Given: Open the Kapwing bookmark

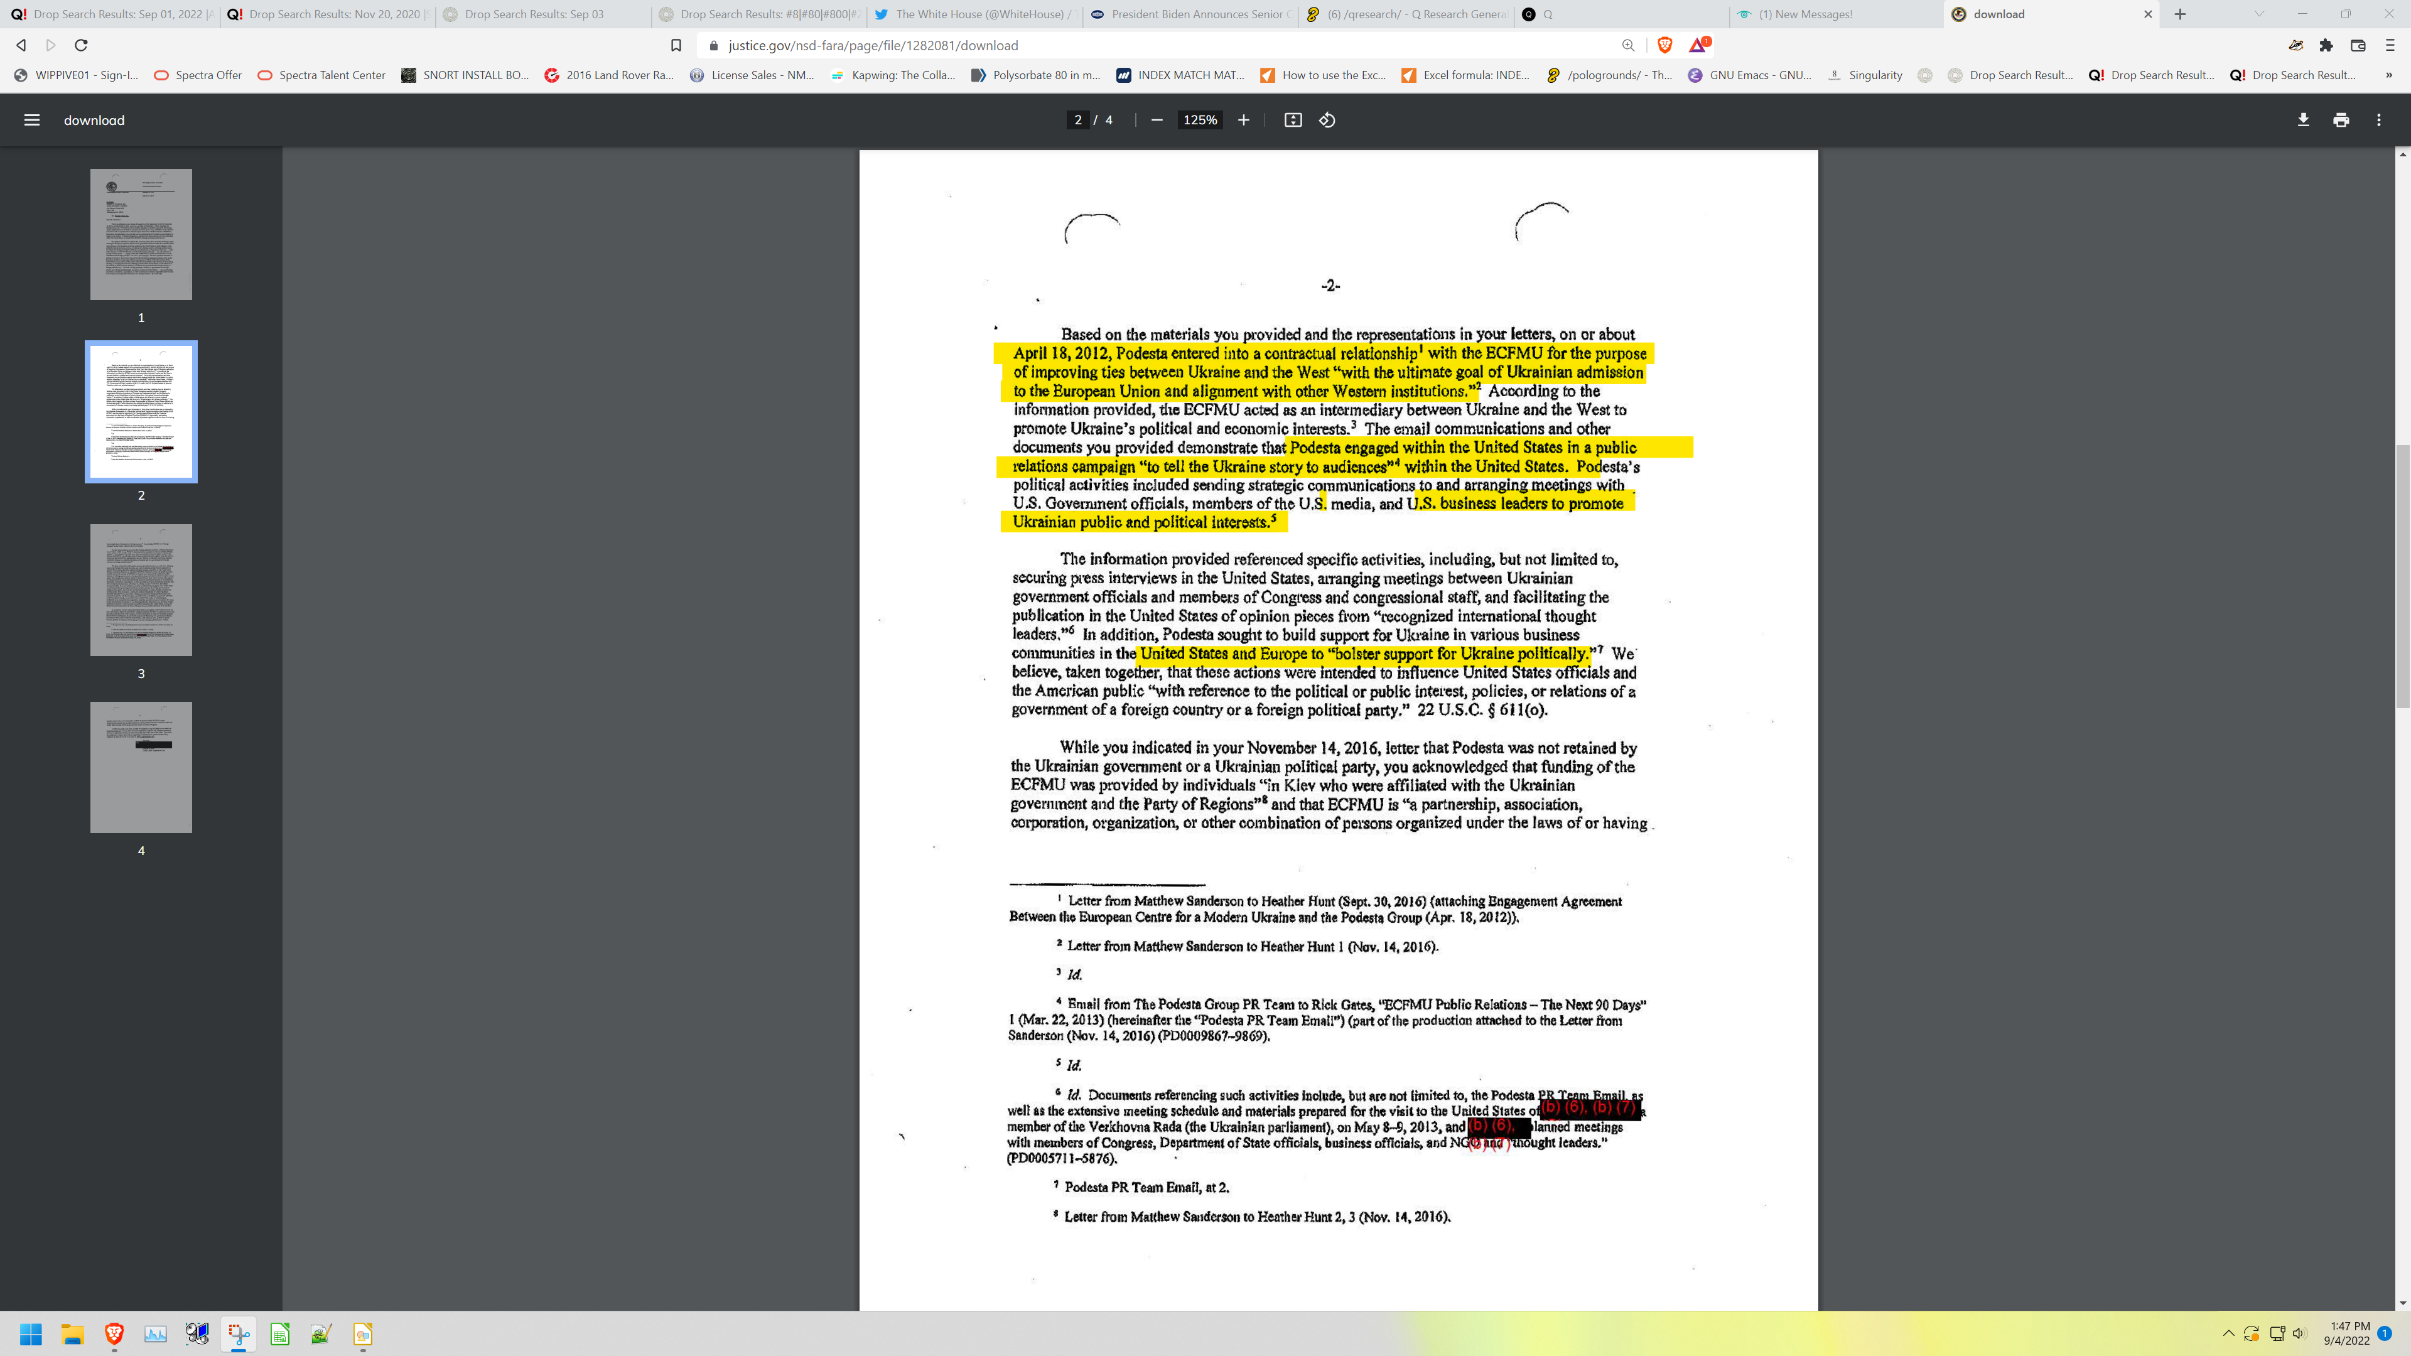Looking at the screenshot, I should tap(894, 75).
